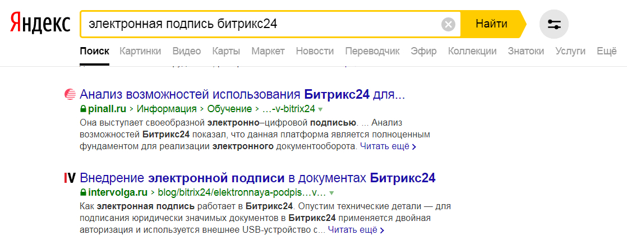Screen dimensions: 627x249
Task: Switch to the Видео tab
Action: [187, 51]
